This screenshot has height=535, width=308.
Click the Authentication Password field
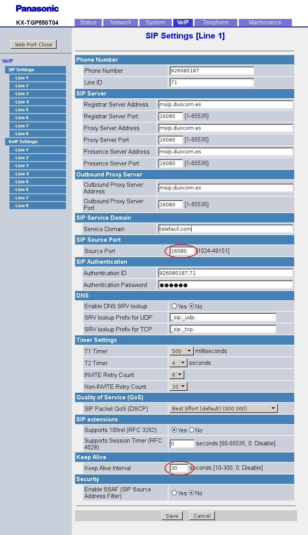pos(225,285)
